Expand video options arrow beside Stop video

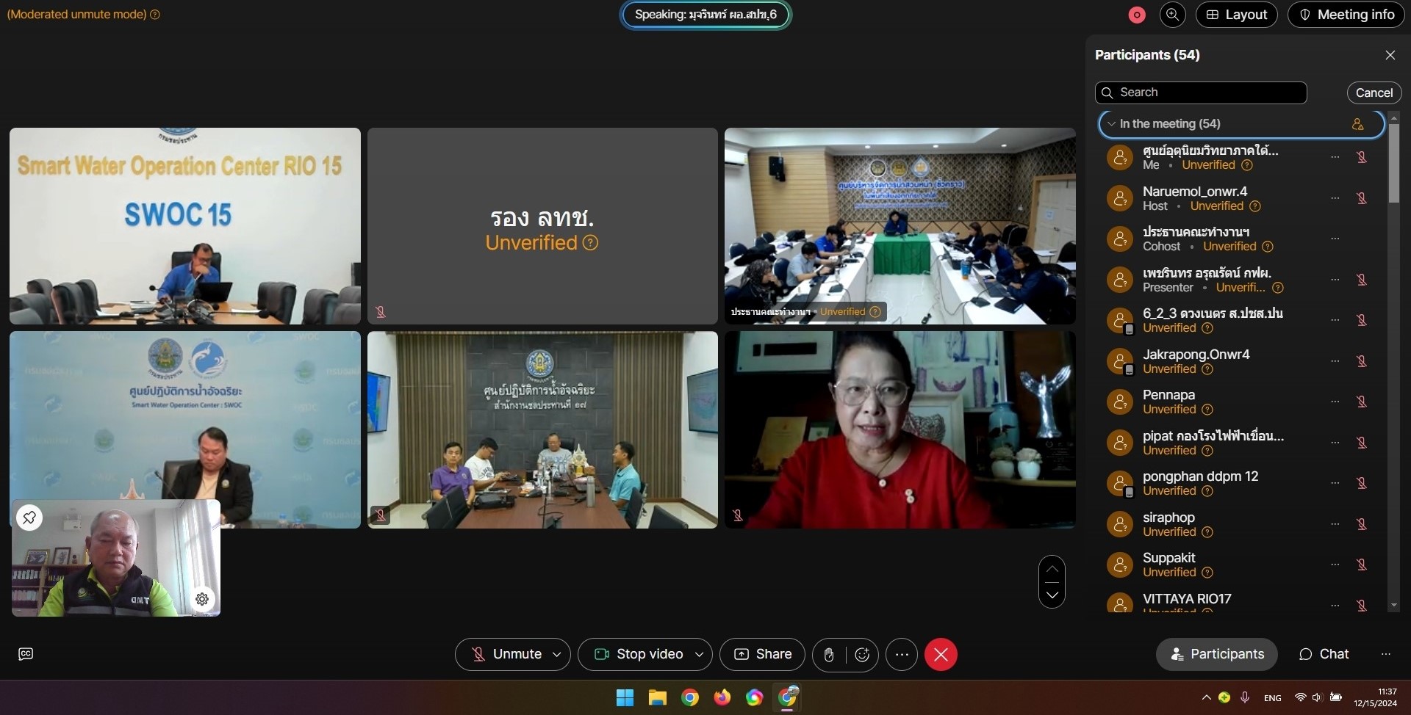(699, 654)
